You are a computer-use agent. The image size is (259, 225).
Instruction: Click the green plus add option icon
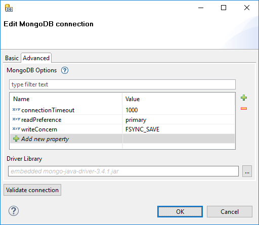tap(244, 98)
